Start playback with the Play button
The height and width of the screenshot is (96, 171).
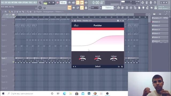point(49,3)
